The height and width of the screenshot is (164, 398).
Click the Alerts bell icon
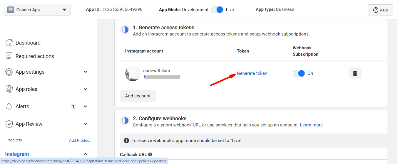coord(9,106)
